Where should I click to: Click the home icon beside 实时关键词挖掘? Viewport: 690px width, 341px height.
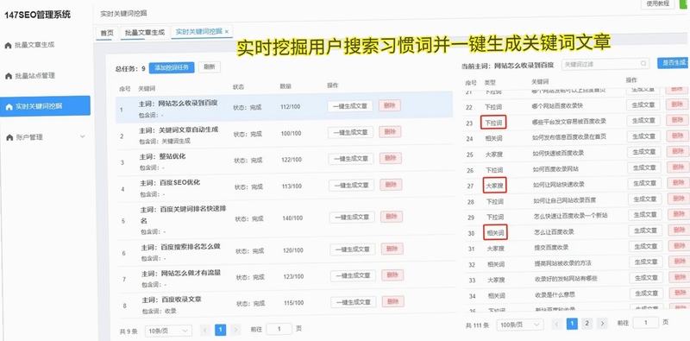[9, 107]
